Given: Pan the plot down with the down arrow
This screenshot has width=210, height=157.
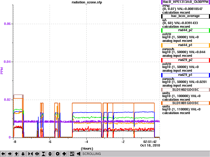Looking at the screenshot, I should pyautogui.click(x=23, y=154).
